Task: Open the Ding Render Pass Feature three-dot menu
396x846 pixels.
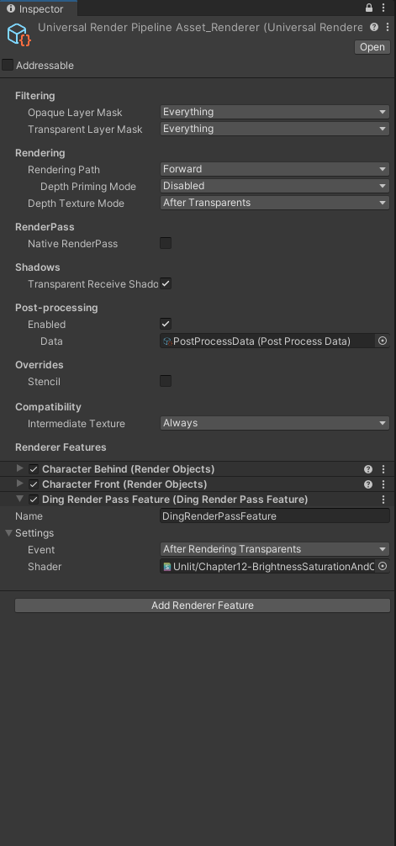Action: tap(383, 500)
